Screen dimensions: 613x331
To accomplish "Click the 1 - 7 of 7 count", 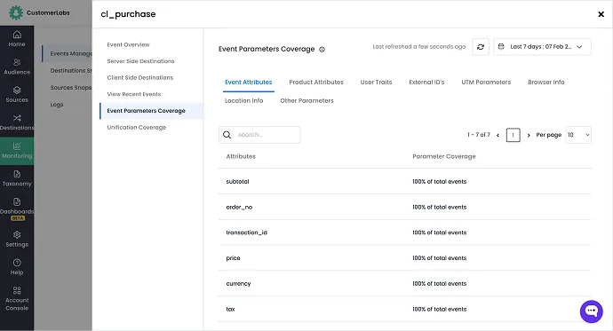I will pos(479,135).
